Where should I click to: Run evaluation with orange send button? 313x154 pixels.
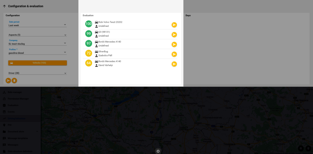(8, 80)
